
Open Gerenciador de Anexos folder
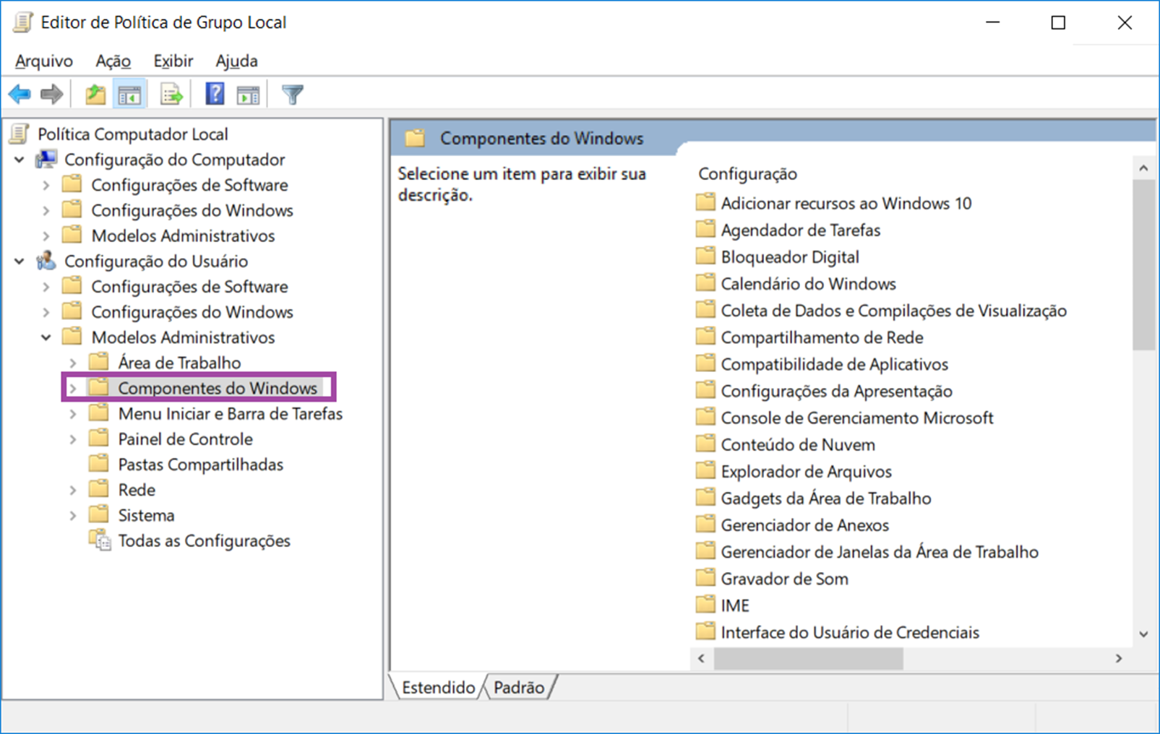click(804, 524)
